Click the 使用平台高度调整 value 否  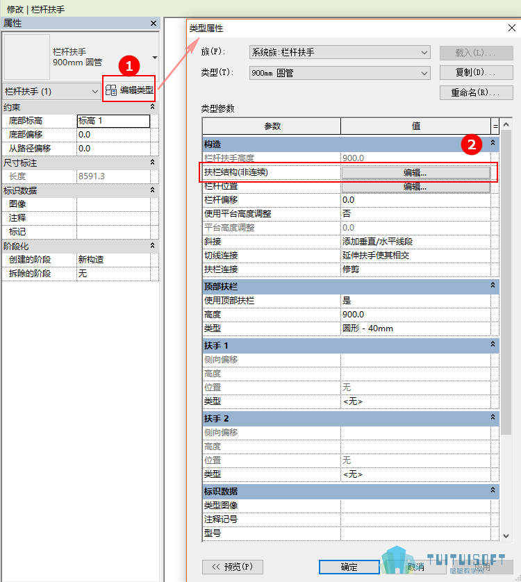pos(415,214)
